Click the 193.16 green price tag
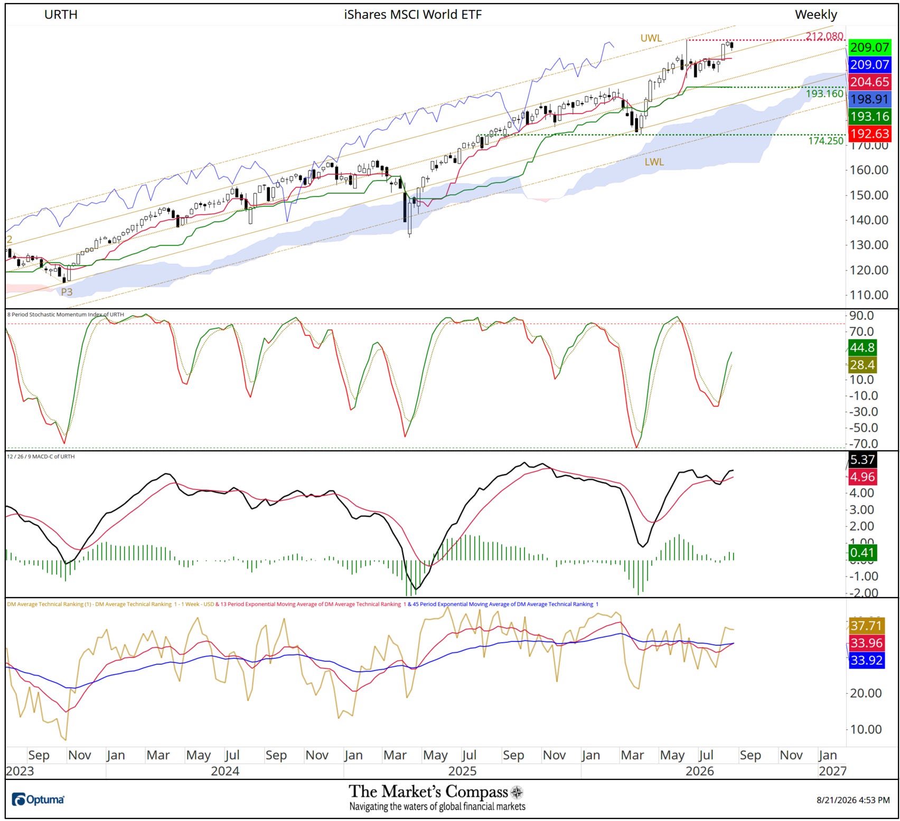Viewport: 900px width, 821px height. tap(869, 116)
